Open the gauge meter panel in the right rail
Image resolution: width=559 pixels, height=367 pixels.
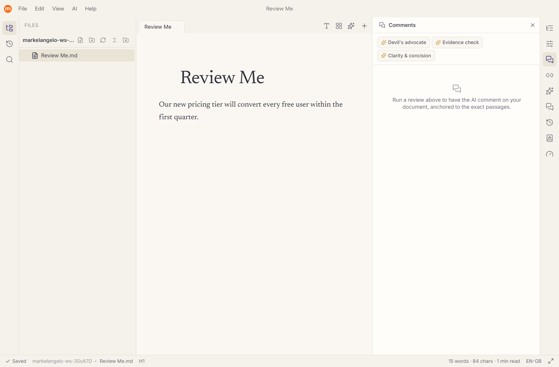coord(550,154)
